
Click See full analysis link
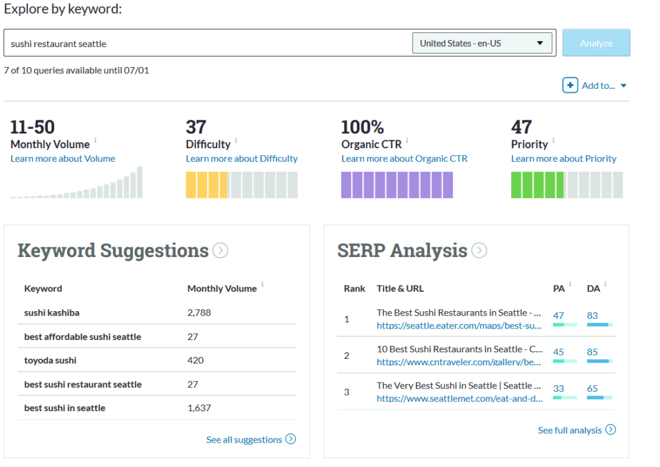coord(570,430)
